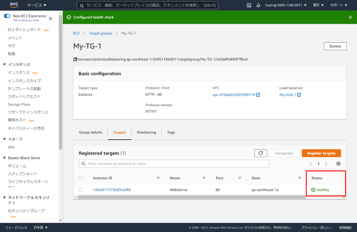Open タグ in sidebar
Screen dimensions: 357x232
pyautogui.click(x=12, y=46)
